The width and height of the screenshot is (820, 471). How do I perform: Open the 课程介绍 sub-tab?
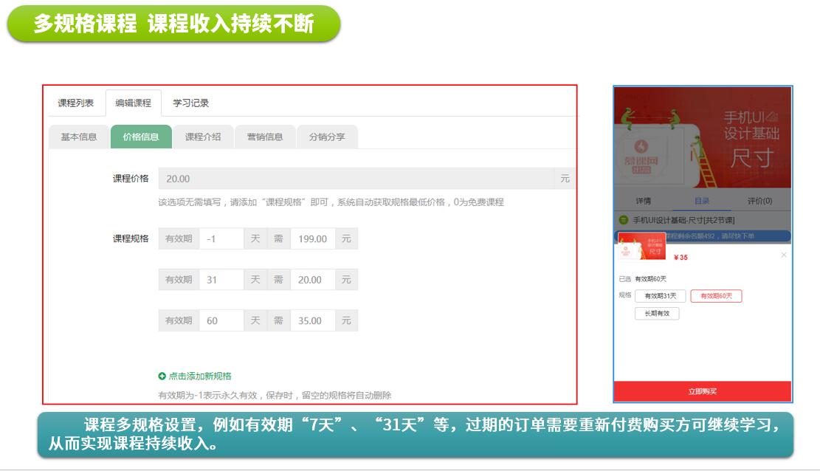pos(203,137)
